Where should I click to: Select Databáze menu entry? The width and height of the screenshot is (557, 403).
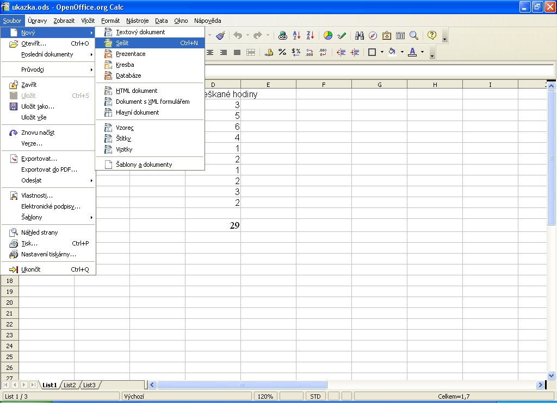coord(150,75)
